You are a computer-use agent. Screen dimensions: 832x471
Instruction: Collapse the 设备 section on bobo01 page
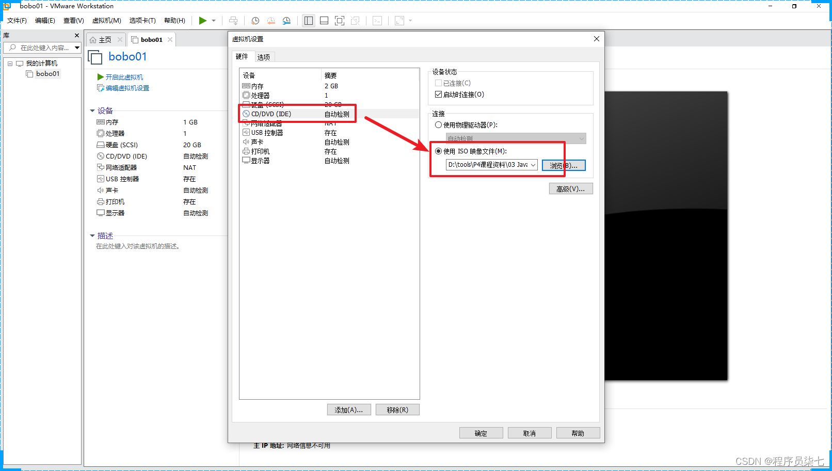(92, 111)
